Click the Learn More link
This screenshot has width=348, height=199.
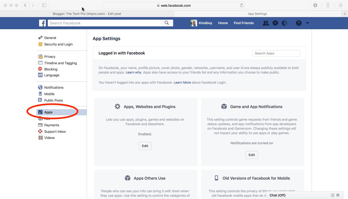(182, 83)
